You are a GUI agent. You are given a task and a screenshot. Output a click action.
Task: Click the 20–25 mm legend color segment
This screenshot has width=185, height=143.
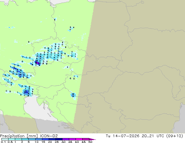click(x=52, y=139)
